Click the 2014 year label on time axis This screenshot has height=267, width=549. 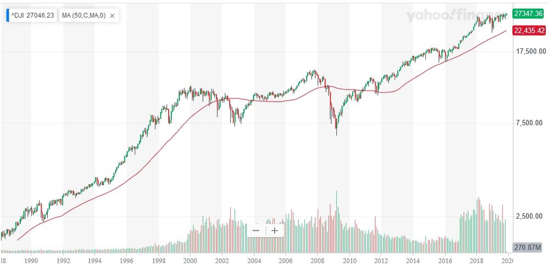coord(413,261)
